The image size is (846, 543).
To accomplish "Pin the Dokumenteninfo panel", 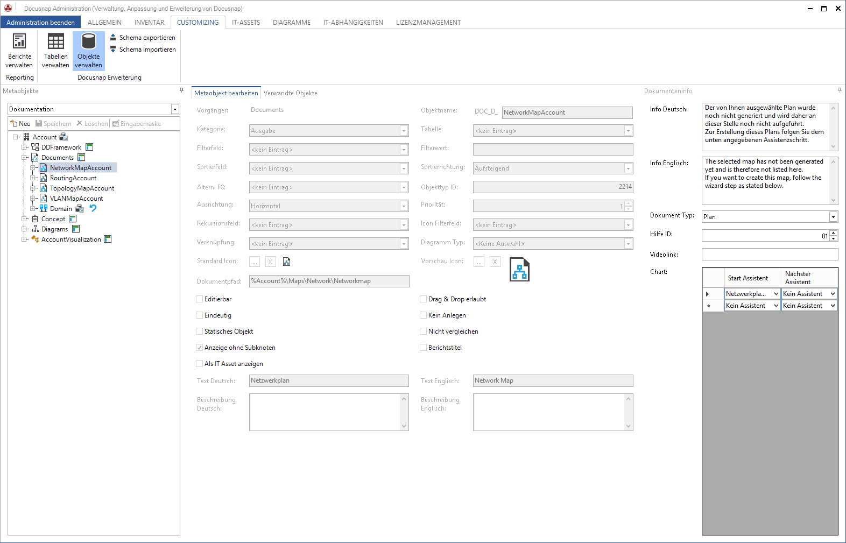I will tap(840, 90).
